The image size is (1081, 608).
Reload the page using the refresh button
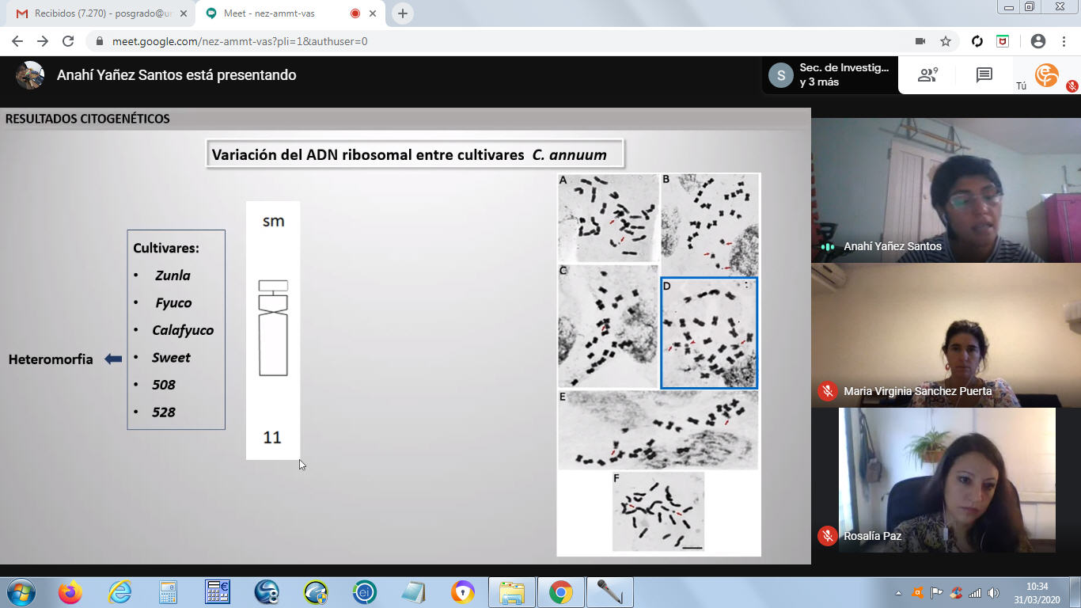coord(68,41)
